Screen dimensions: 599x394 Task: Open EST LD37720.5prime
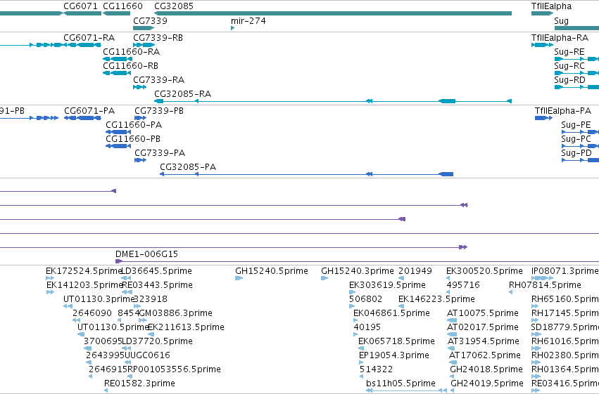click(x=157, y=341)
